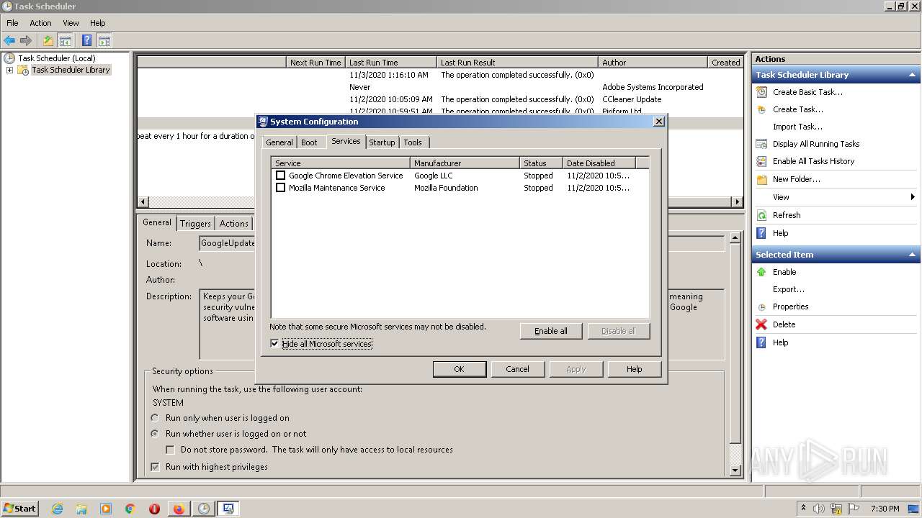Click the Properties action icon

[x=761, y=306]
